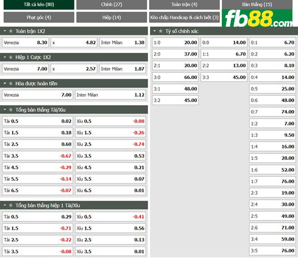Pick first-half Tài 0.5 at 0.29

coord(37,217)
